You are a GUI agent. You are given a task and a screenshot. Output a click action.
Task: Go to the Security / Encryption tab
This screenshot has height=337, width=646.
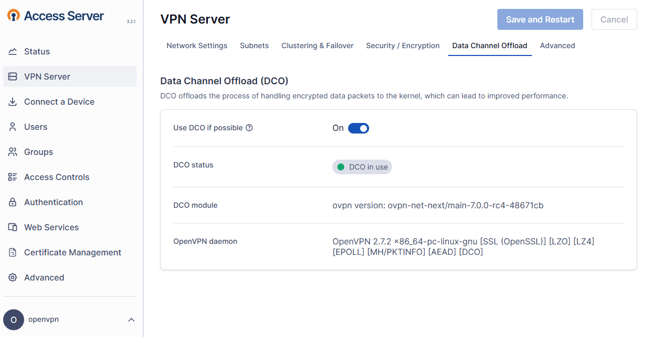click(x=403, y=46)
